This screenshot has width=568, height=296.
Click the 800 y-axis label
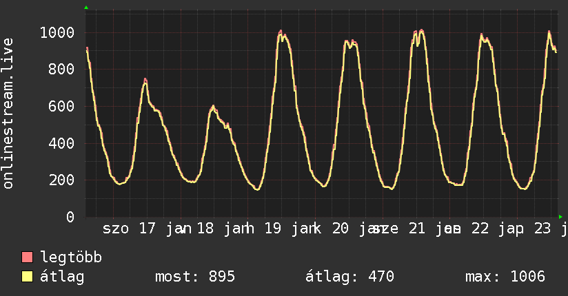(61, 69)
